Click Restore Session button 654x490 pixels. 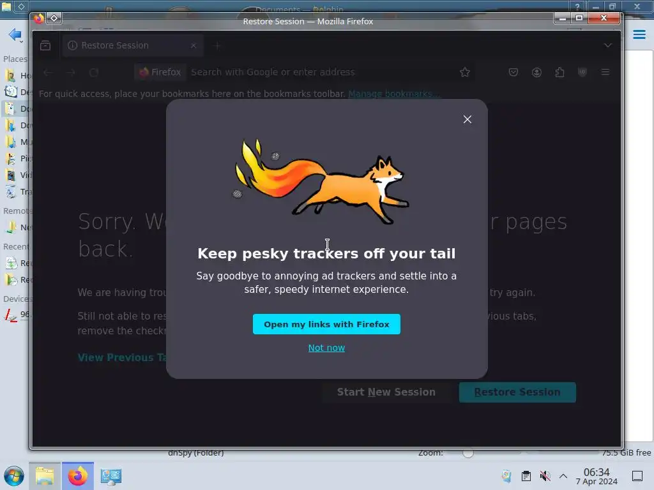tap(517, 392)
